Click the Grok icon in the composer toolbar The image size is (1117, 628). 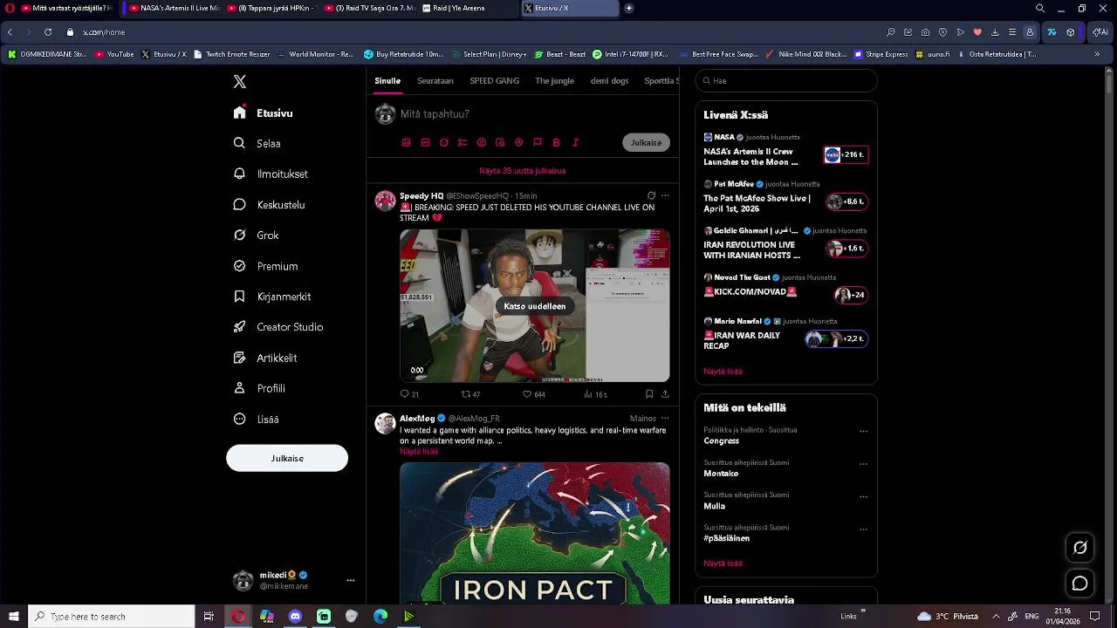coord(443,142)
